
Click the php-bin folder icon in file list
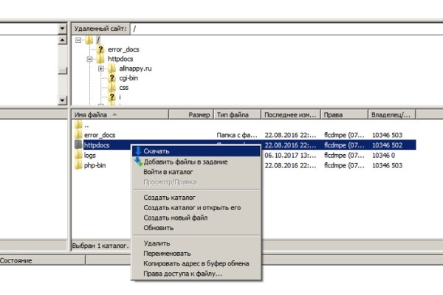78,166
